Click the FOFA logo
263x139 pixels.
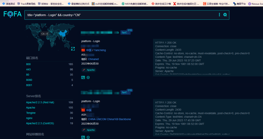(13, 14)
